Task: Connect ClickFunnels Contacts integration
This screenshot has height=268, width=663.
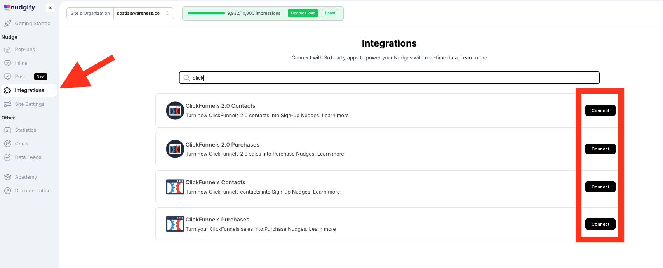Action: tap(600, 187)
